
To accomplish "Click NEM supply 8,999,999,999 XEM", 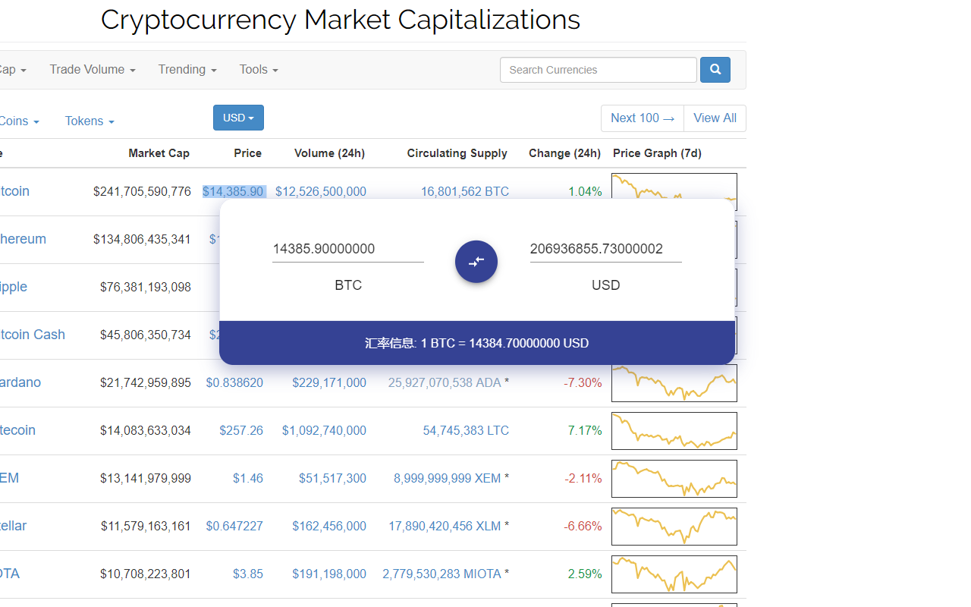I will point(447,479).
